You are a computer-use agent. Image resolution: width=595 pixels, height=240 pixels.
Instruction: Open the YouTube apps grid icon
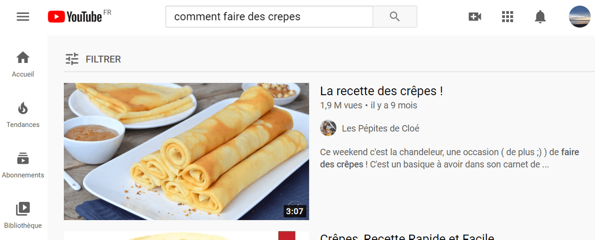coord(507,17)
